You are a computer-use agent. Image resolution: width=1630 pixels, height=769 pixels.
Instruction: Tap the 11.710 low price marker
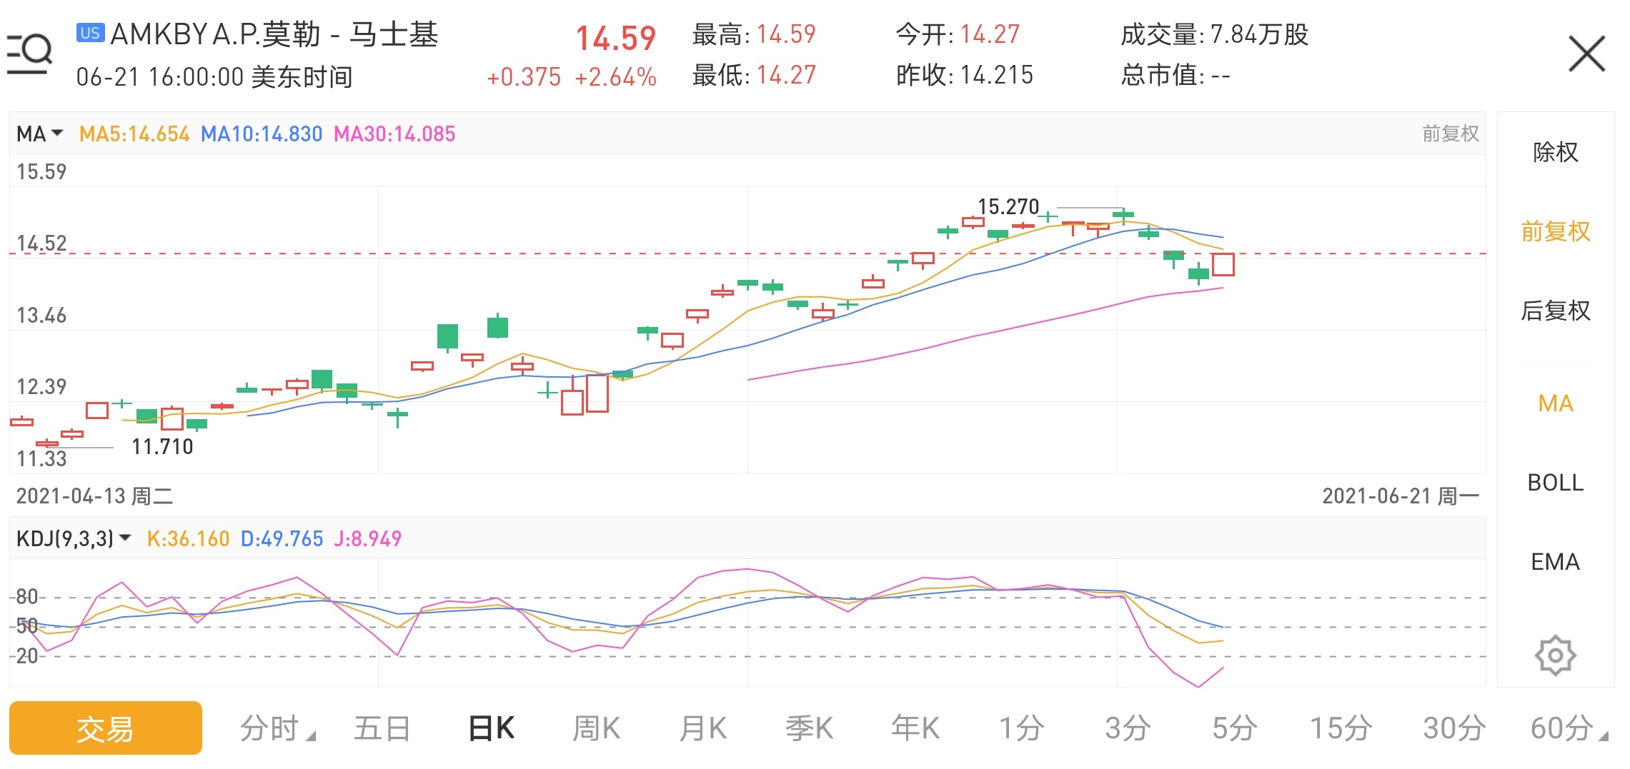(x=162, y=447)
